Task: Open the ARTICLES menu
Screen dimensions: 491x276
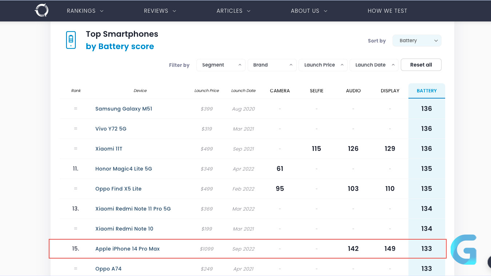Action: pyautogui.click(x=233, y=11)
